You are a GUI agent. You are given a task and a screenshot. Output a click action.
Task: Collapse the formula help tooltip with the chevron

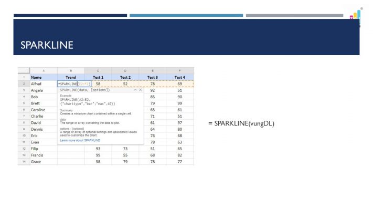coord(135,90)
